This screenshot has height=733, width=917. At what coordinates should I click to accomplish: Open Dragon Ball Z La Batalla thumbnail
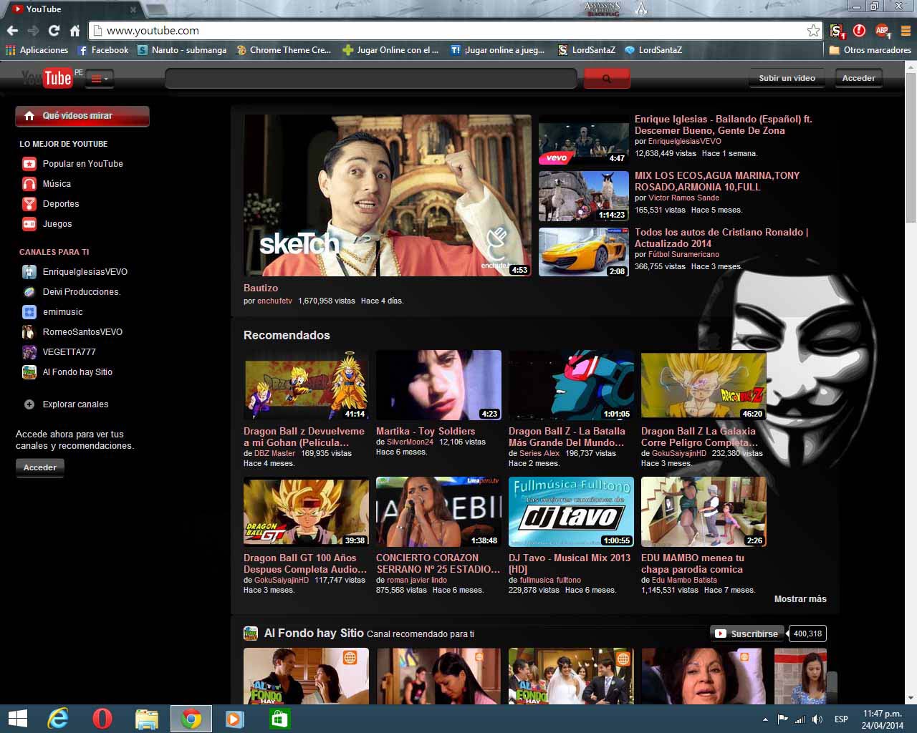pos(571,385)
